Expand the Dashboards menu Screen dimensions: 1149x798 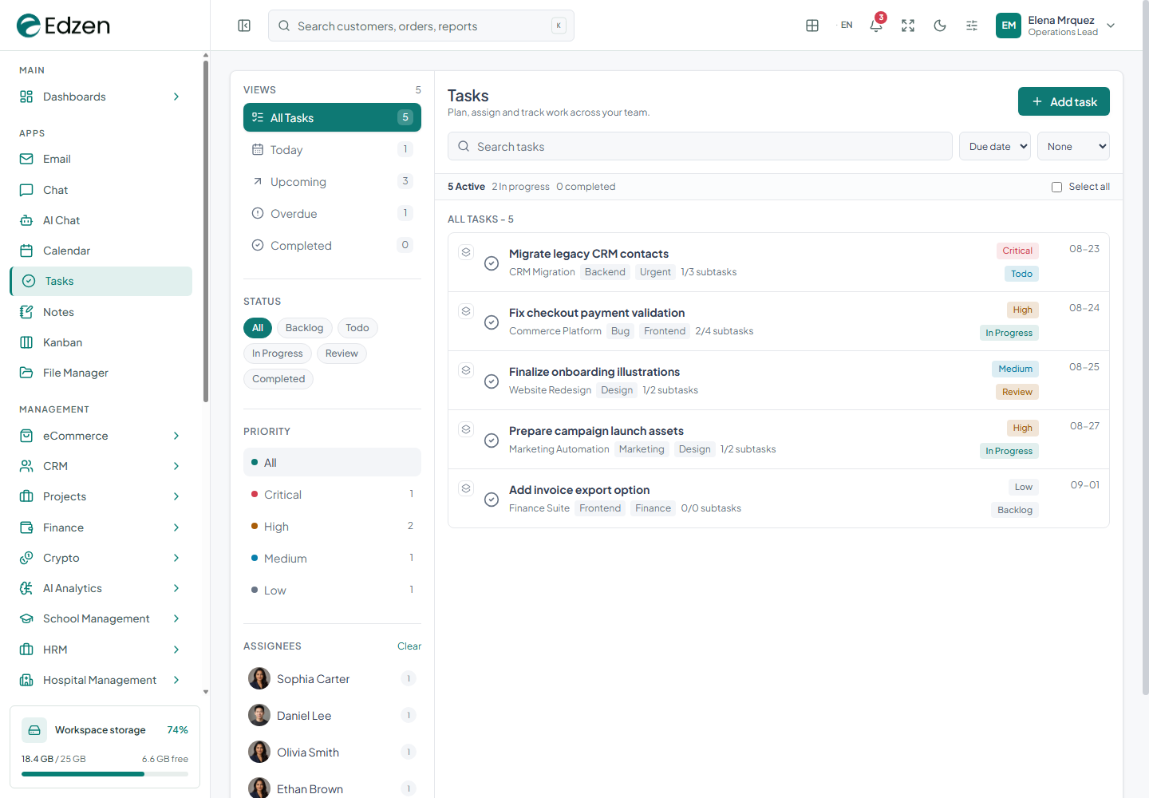(101, 97)
